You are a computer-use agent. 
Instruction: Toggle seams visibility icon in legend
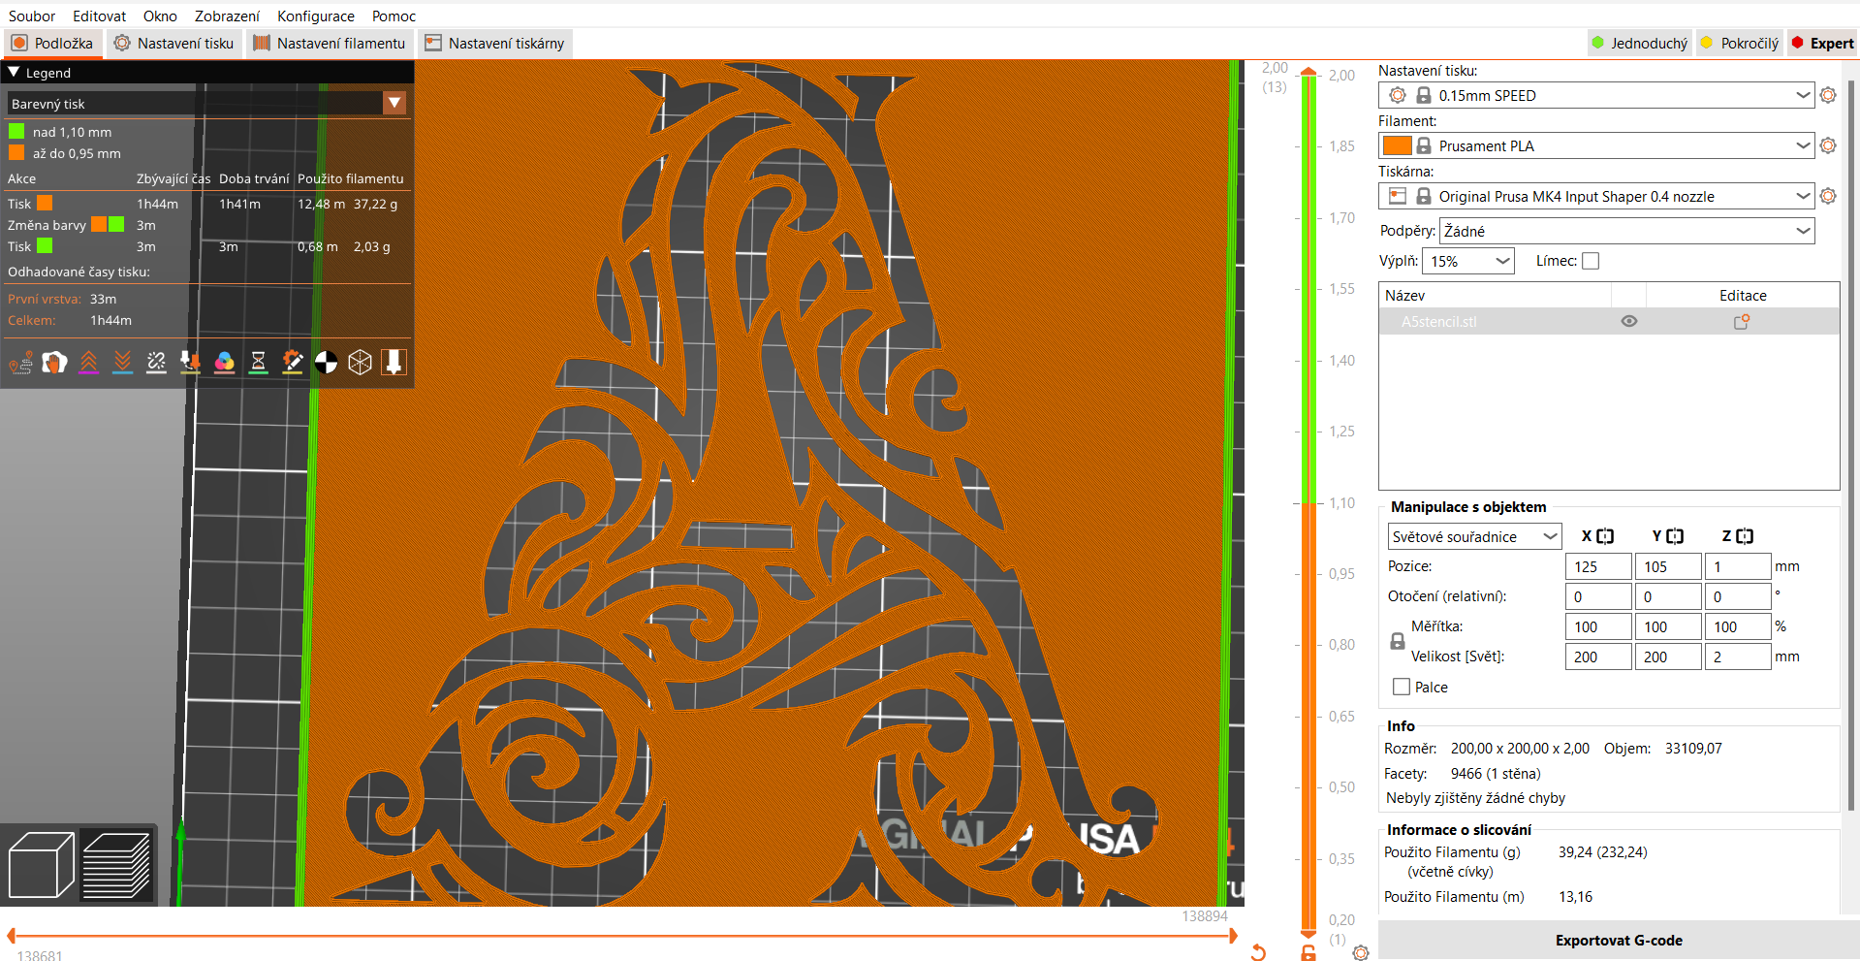[x=156, y=363]
